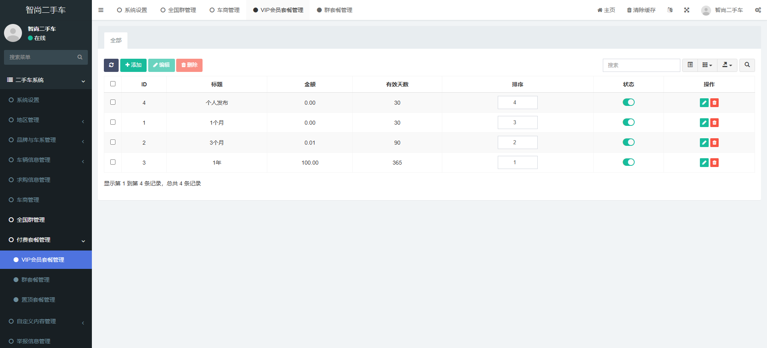767x348 pixels.
Task: Switch to the 群套餐管理 tab
Action: click(x=334, y=10)
